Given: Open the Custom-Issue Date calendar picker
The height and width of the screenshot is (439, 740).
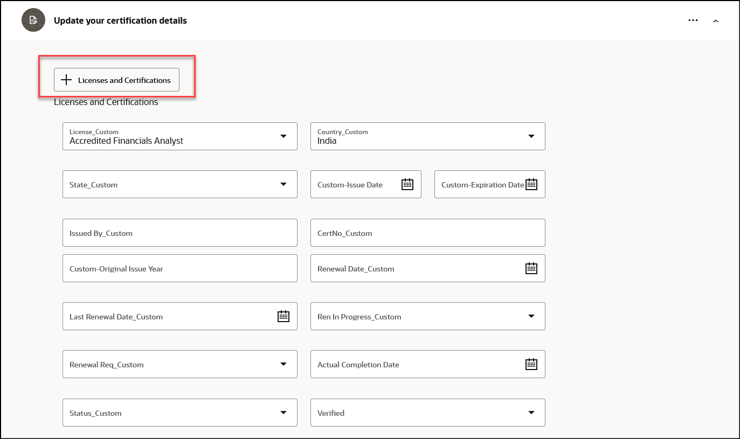Looking at the screenshot, I should pyautogui.click(x=407, y=184).
